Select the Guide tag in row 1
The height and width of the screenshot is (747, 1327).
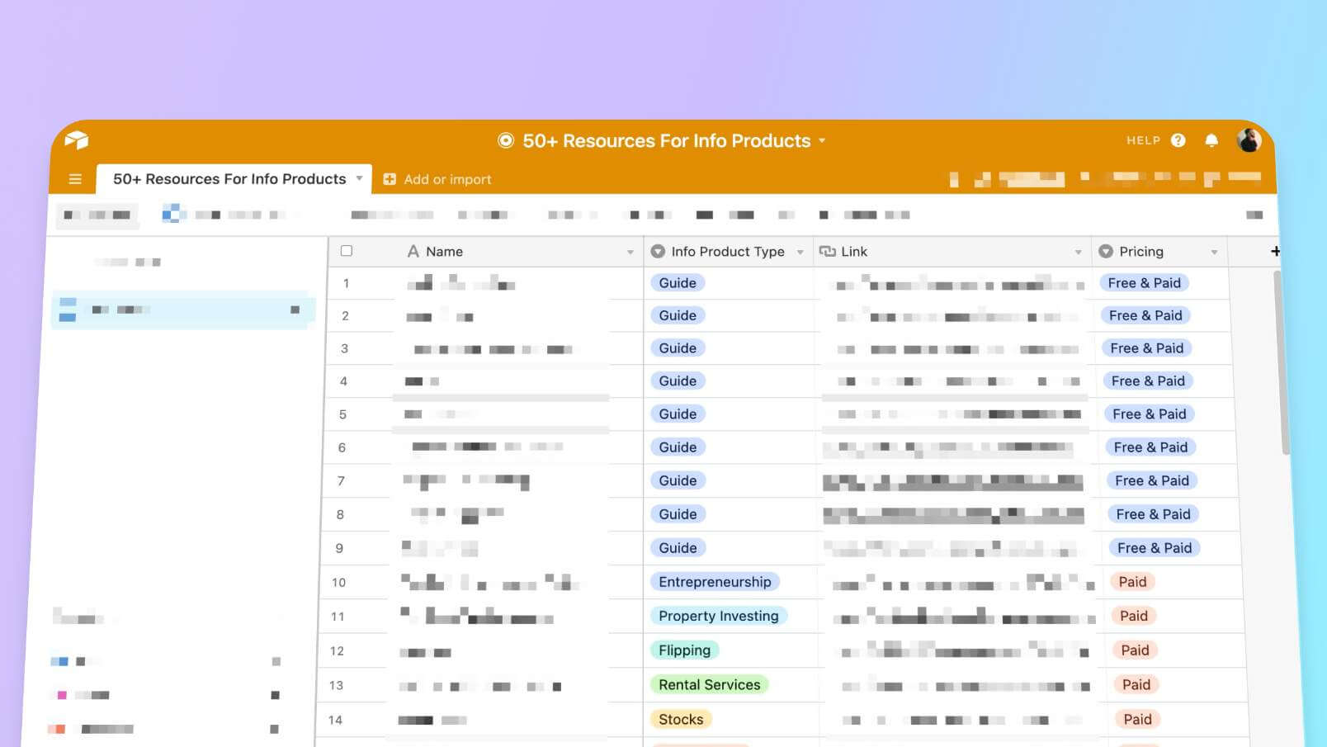(x=678, y=283)
